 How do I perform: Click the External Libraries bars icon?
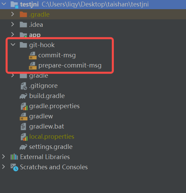14,157
